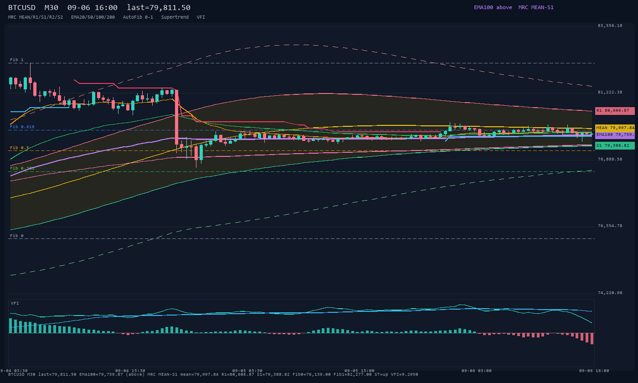This screenshot has height=383, width=638.
Task: Select the M30 timeframe in the title
Action: (x=51, y=7)
